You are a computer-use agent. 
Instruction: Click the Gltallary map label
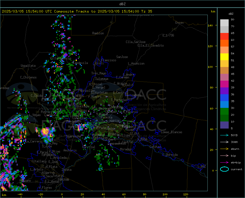coord(39,161)
